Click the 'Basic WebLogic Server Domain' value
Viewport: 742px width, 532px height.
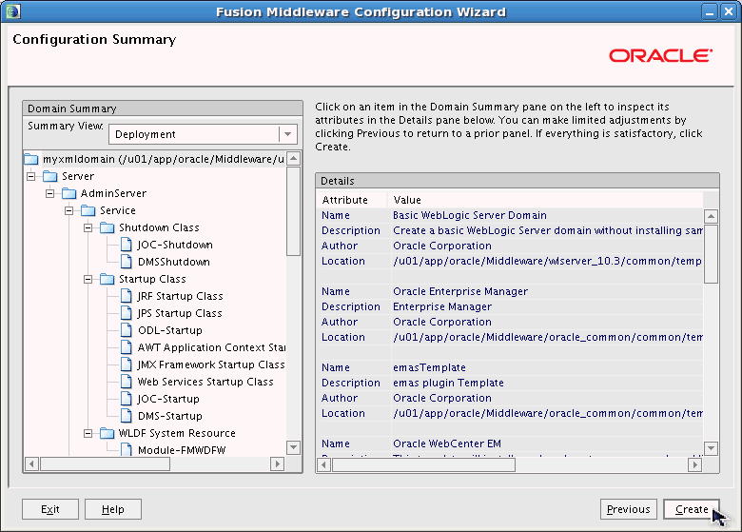(x=469, y=215)
